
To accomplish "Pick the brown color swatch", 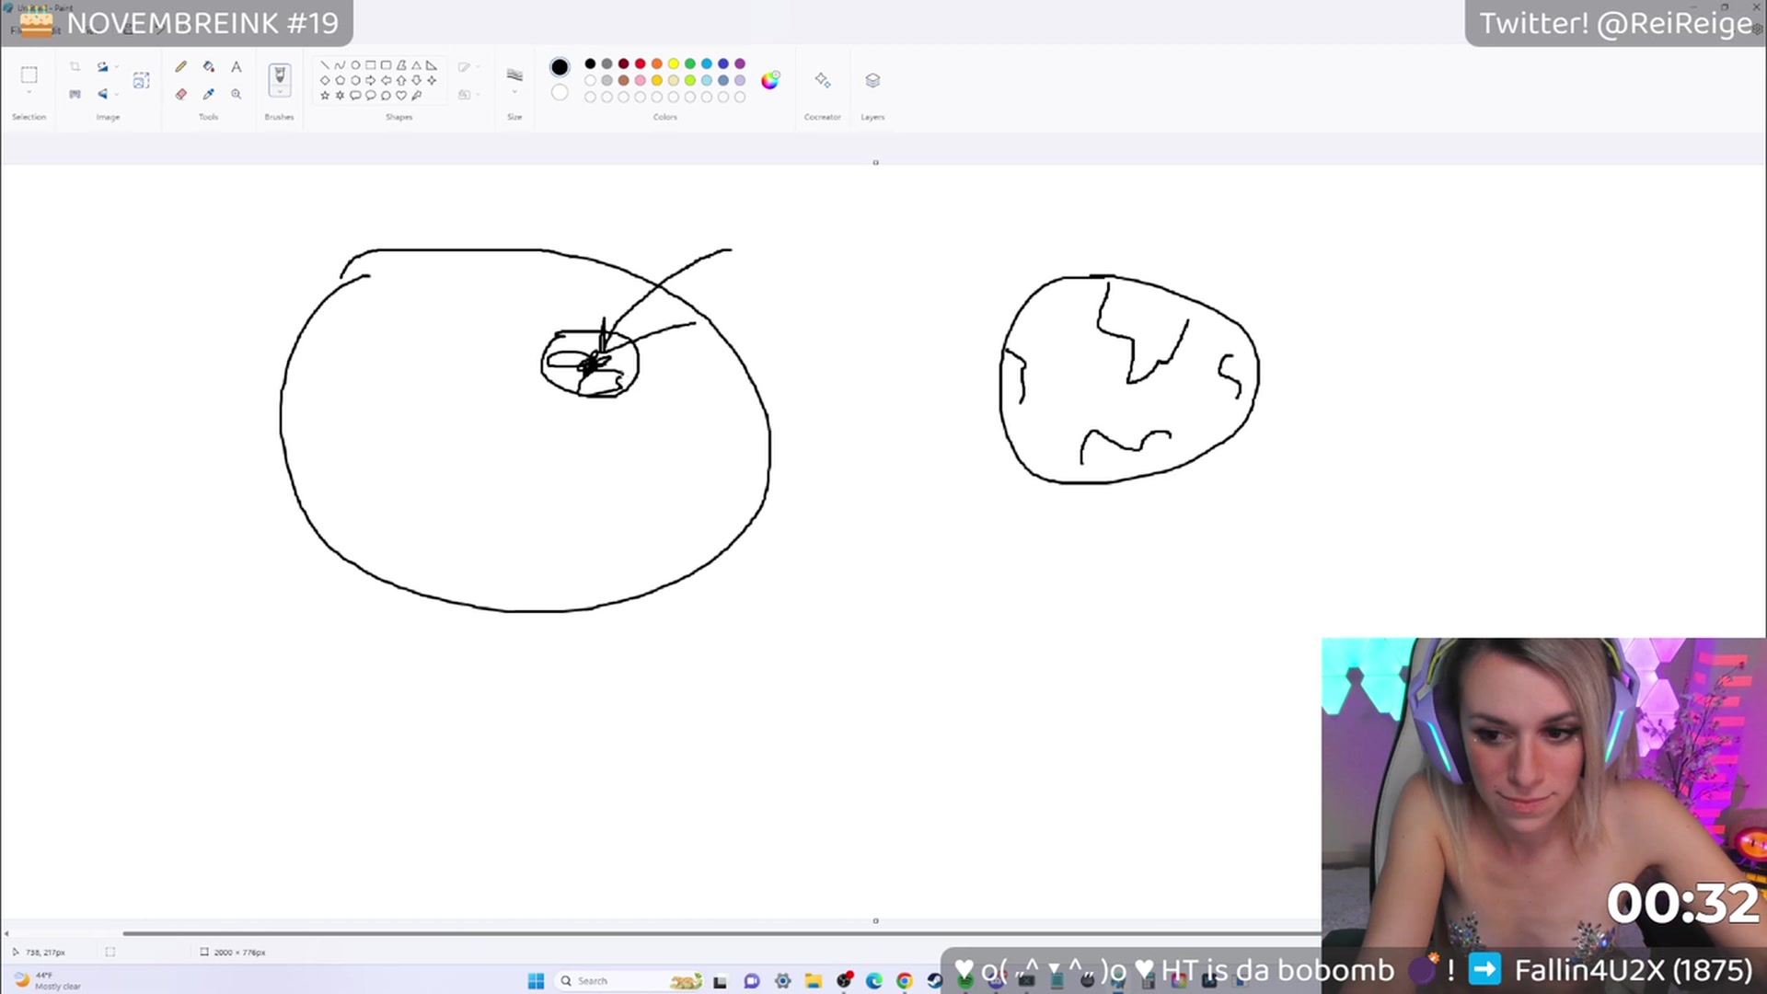I will (623, 80).
